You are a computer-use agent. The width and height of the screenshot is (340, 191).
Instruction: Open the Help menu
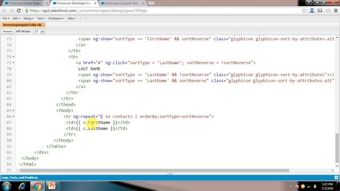[71, 19]
